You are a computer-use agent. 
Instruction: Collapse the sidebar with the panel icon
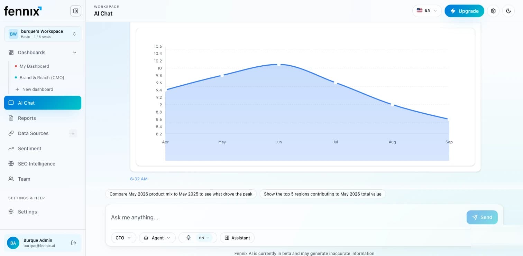click(76, 11)
